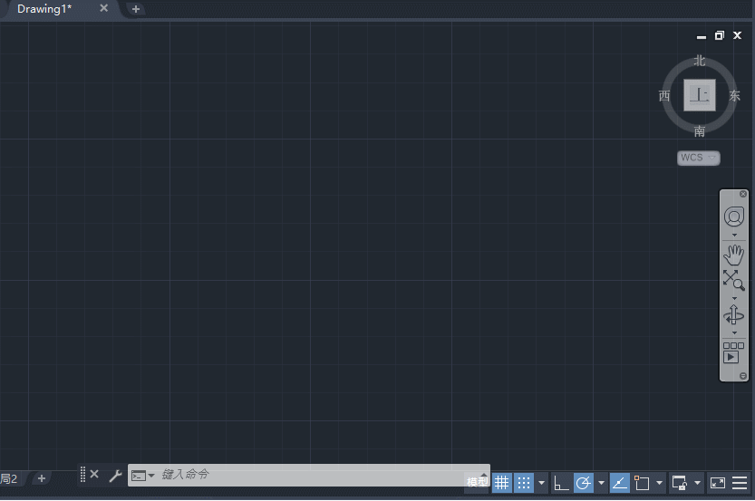Switch to layout 局2 tab
755x501 pixels.
9,479
